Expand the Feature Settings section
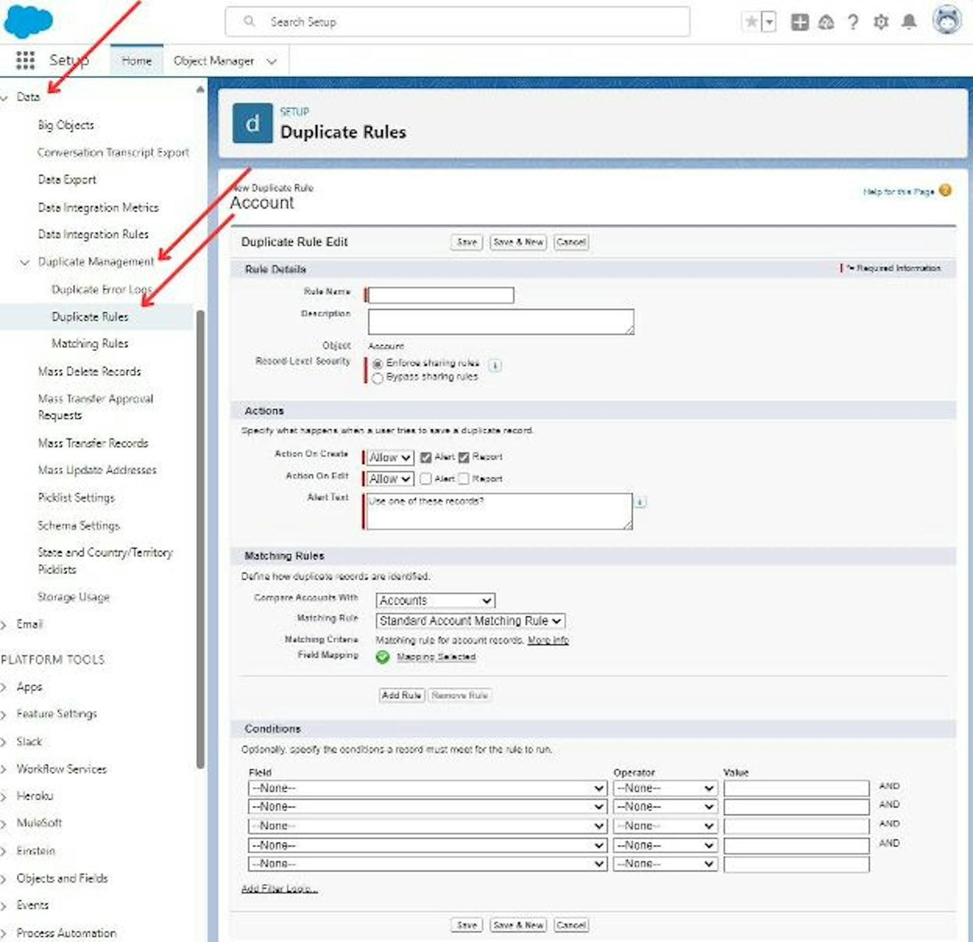Screen dimensions: 973x942 pyautogui.click(x=4, y=714)
